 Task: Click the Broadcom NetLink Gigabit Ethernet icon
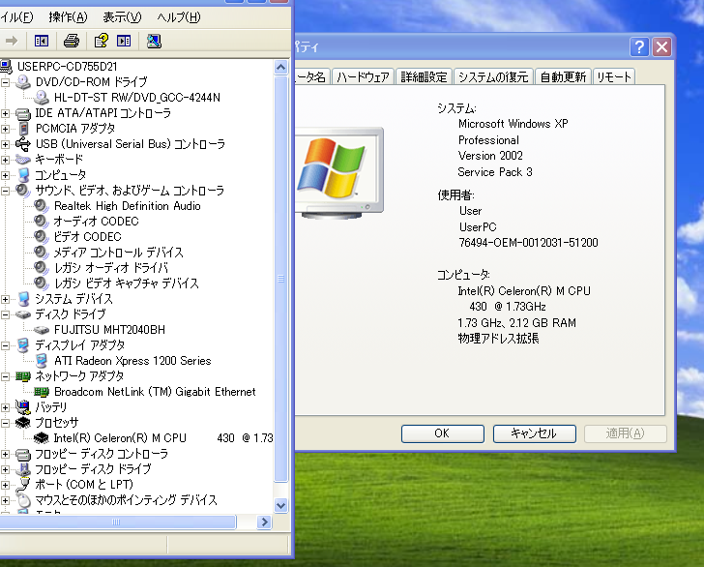(42, 392)
